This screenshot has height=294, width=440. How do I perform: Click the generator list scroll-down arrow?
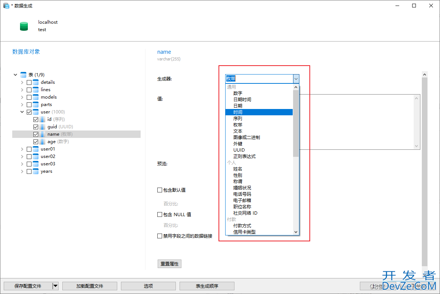point(296,232)
